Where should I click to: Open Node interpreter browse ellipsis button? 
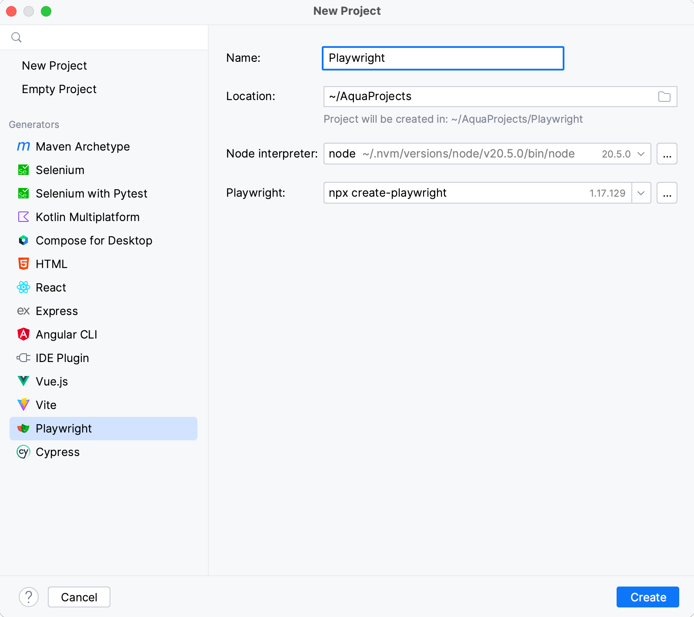tap(667, 154)
